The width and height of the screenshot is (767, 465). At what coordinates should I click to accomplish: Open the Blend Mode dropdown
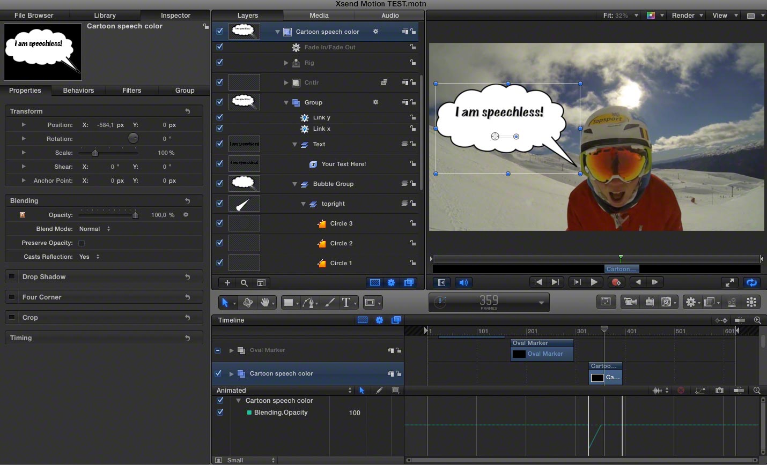tap(94, 229)
